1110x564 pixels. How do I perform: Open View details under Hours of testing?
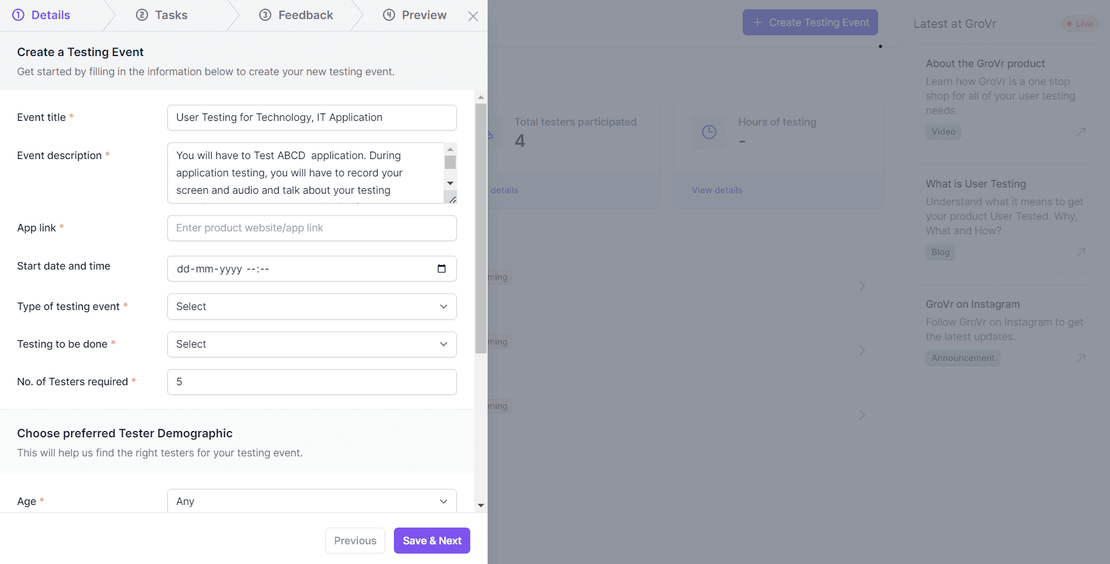pyautogui.click(x=717, y=190)
